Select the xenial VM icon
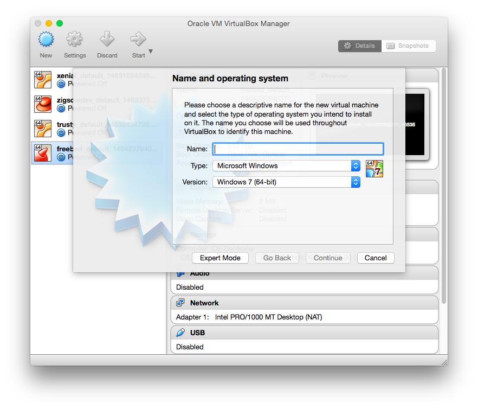 tap(43, 80)
